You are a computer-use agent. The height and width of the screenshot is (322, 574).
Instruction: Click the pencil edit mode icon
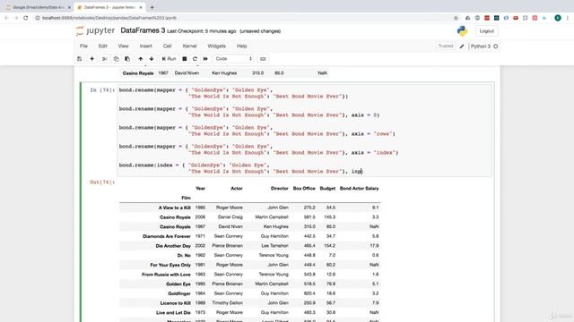point(462,47)
